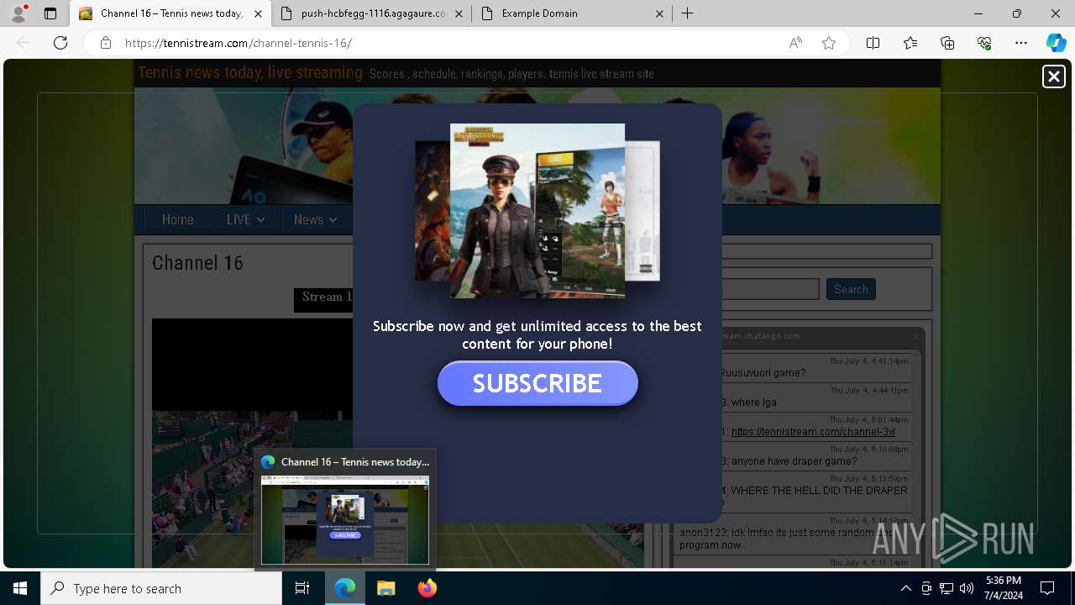Open the notification center

click(x=1047, y=588)
